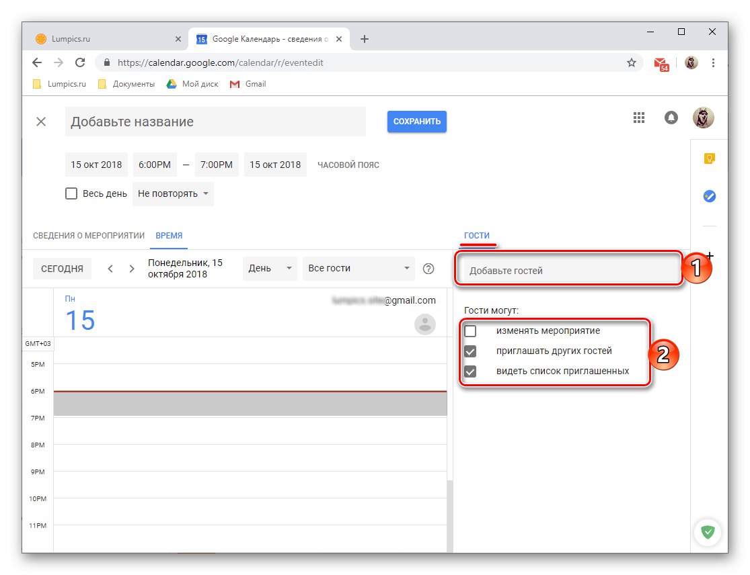Check изменять мероприятие for guests
The image size is (750, 575).
(x=470, y=330)
